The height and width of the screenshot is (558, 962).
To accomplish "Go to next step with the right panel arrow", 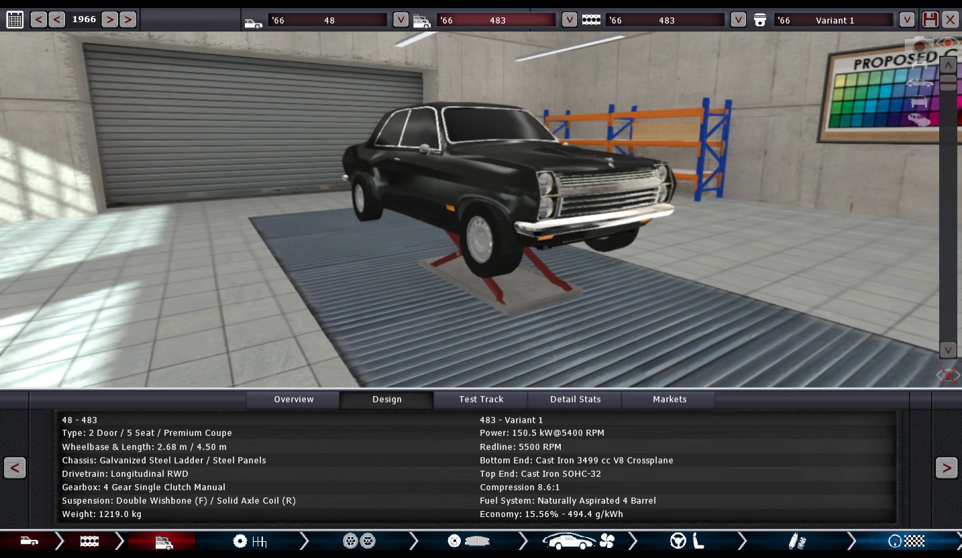I will tap(947, 467).
